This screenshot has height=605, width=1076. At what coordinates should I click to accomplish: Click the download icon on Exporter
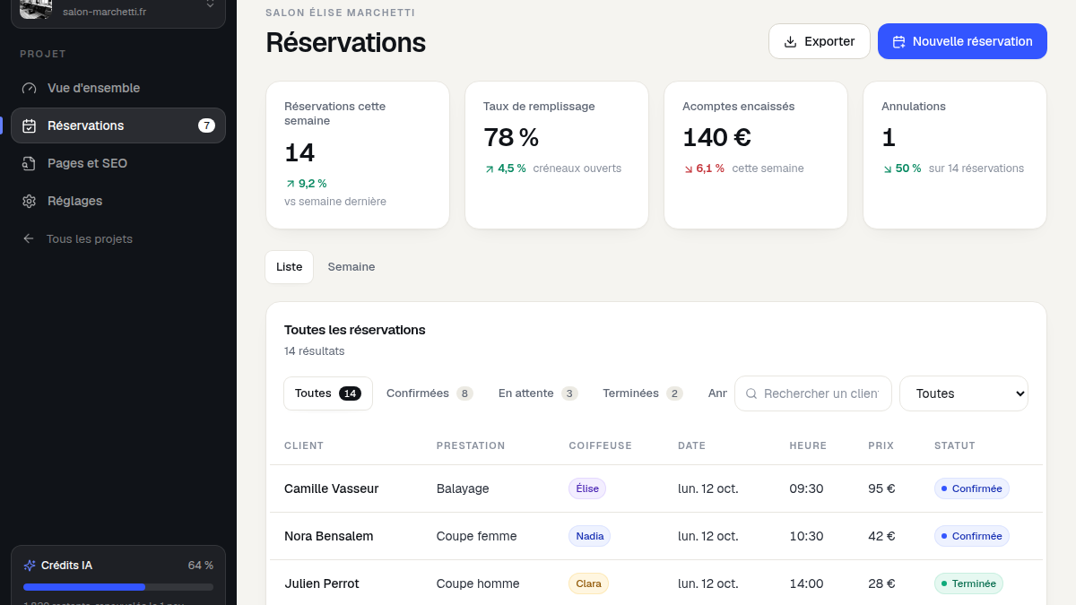[791, 41]
